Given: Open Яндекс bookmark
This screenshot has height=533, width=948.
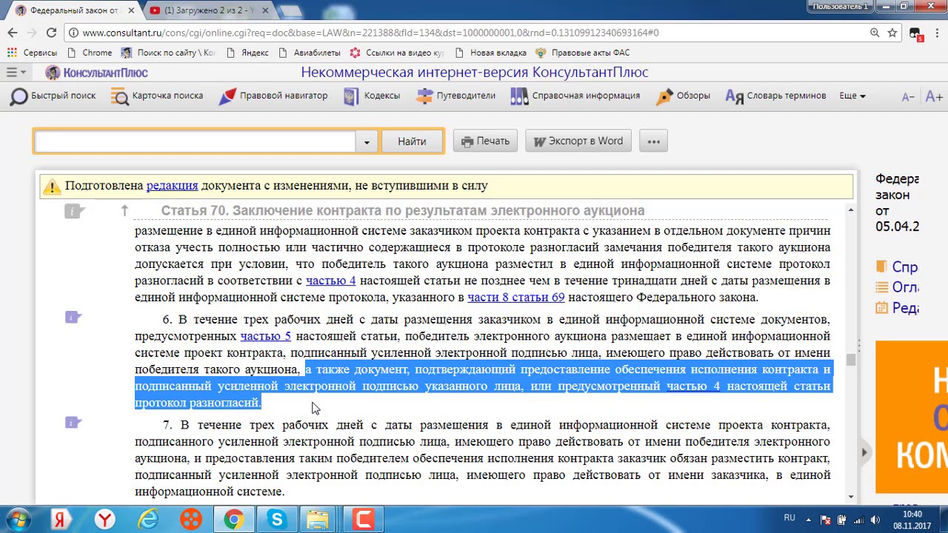Looking at the screenshot, I should pos(247,53).
